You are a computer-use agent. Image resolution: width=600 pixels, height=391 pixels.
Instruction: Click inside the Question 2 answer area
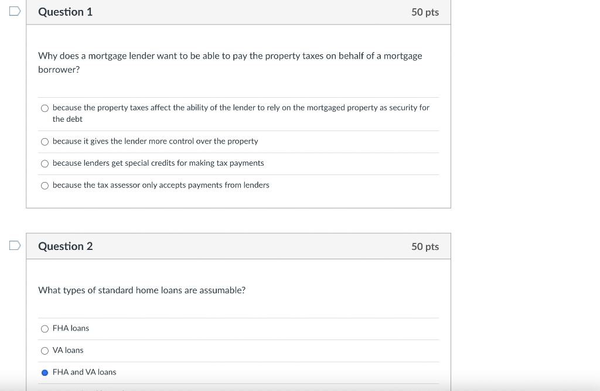234,351
